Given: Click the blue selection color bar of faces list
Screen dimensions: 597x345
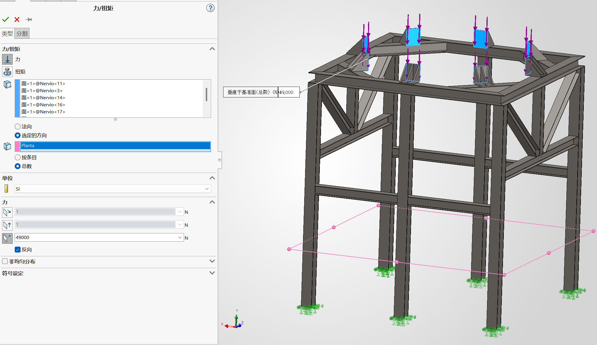Looking at the screenshot, I should coord(17,98).
